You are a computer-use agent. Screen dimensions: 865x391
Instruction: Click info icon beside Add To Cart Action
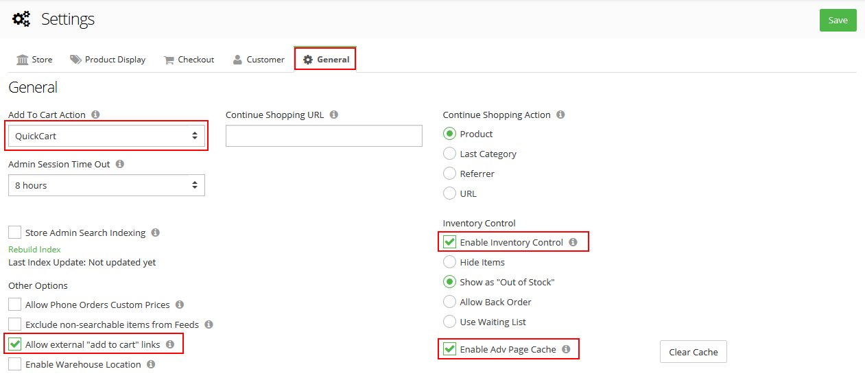[x=95, y=115]
